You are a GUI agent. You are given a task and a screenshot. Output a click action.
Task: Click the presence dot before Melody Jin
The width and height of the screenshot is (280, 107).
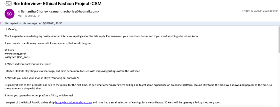click(26, 16)
